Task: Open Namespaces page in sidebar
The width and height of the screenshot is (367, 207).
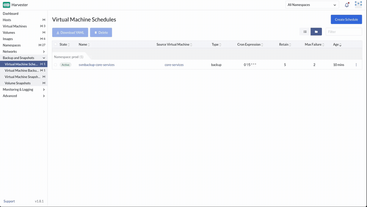Action: pyautogui.click(x=23, y=45)
